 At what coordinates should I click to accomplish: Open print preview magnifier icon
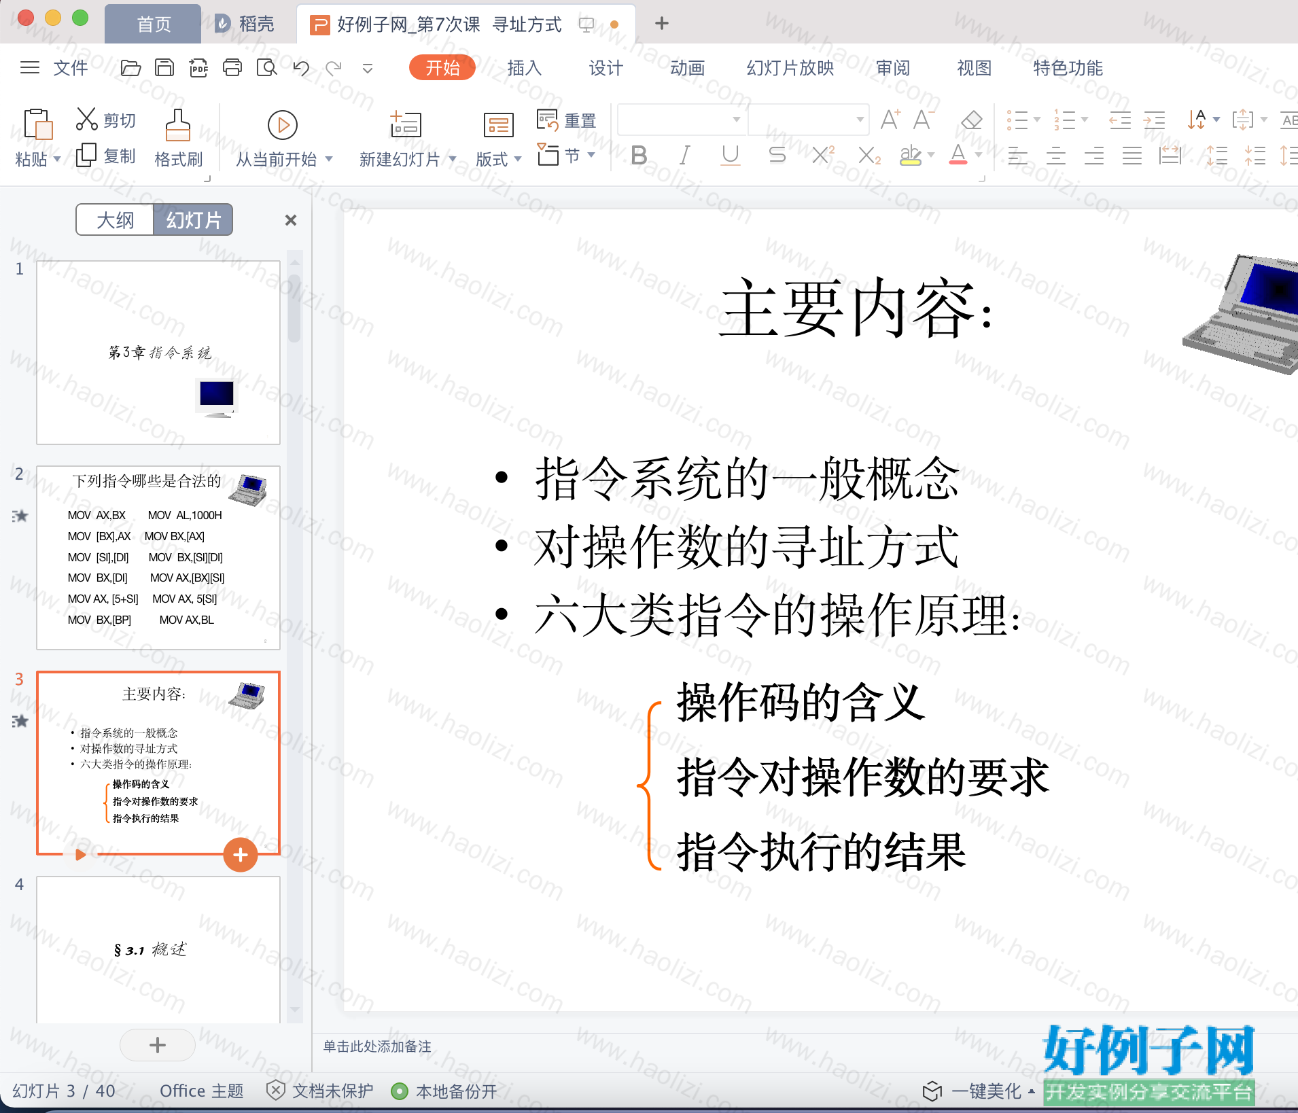tap(266, 68)
